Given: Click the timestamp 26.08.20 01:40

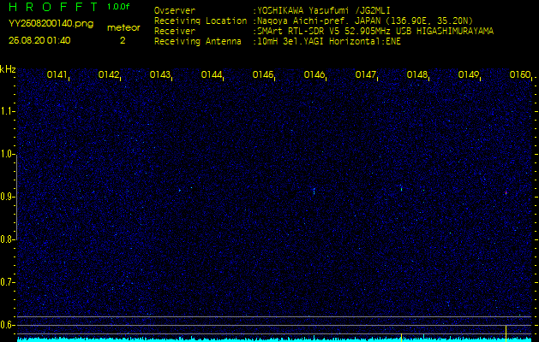Looking at the screenshot, I should [39, 40].
